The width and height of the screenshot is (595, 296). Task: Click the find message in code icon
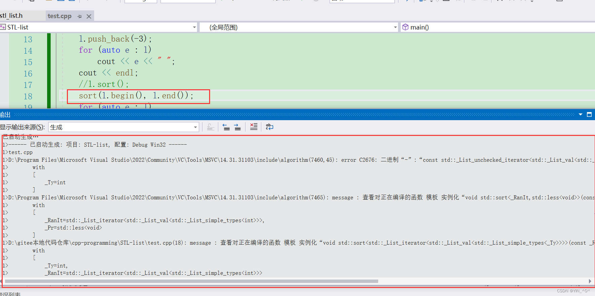(x=211, y=127)
